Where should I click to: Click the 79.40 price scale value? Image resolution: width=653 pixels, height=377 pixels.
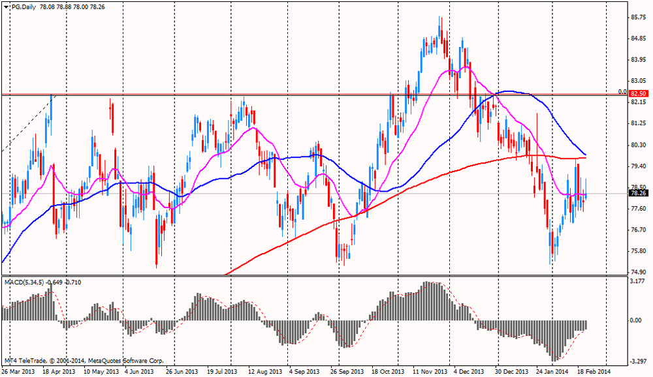tap(639, 166)
